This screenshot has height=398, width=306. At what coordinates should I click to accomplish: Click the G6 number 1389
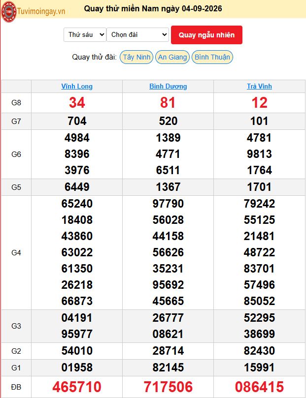coord(168,138)
